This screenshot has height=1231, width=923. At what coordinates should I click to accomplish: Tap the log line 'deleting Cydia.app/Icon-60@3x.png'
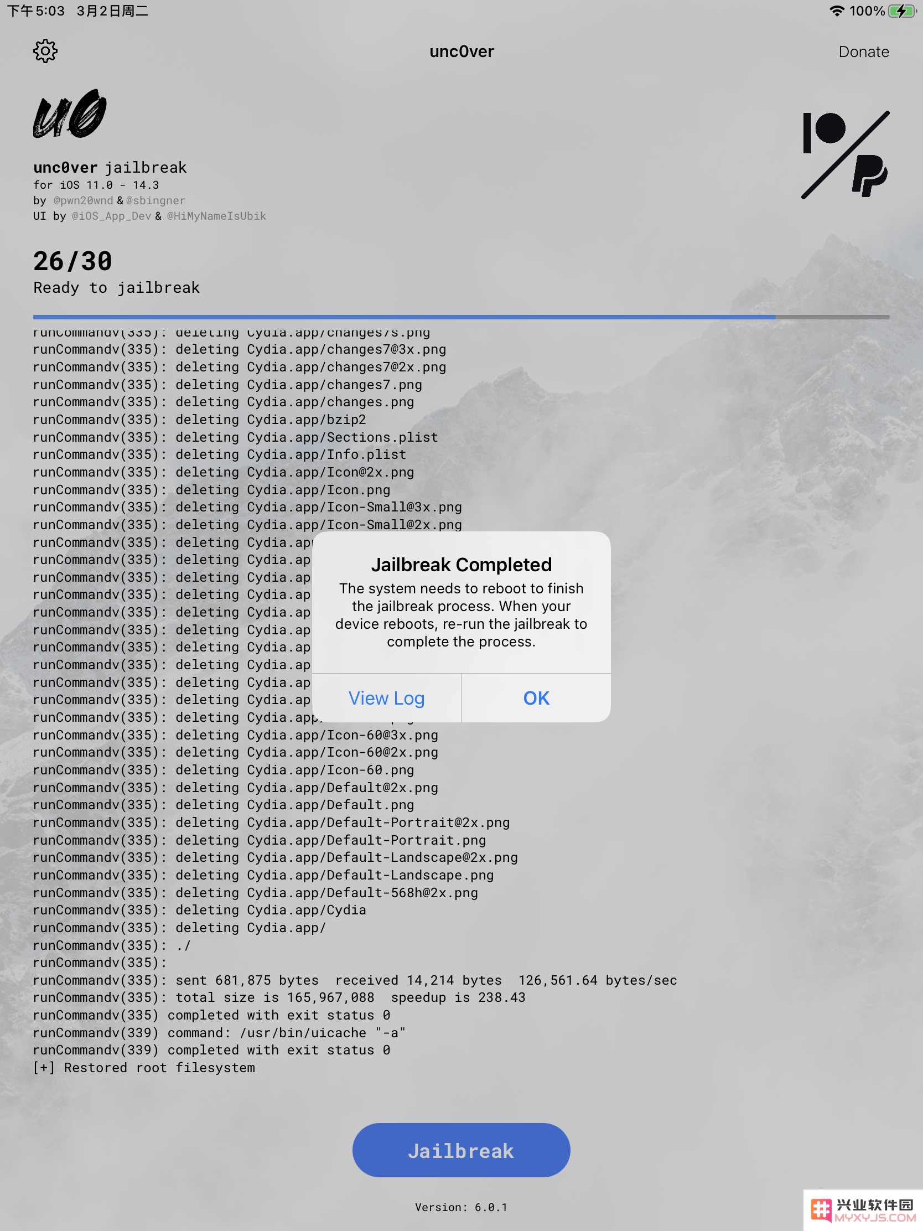(x=236, y=735)
